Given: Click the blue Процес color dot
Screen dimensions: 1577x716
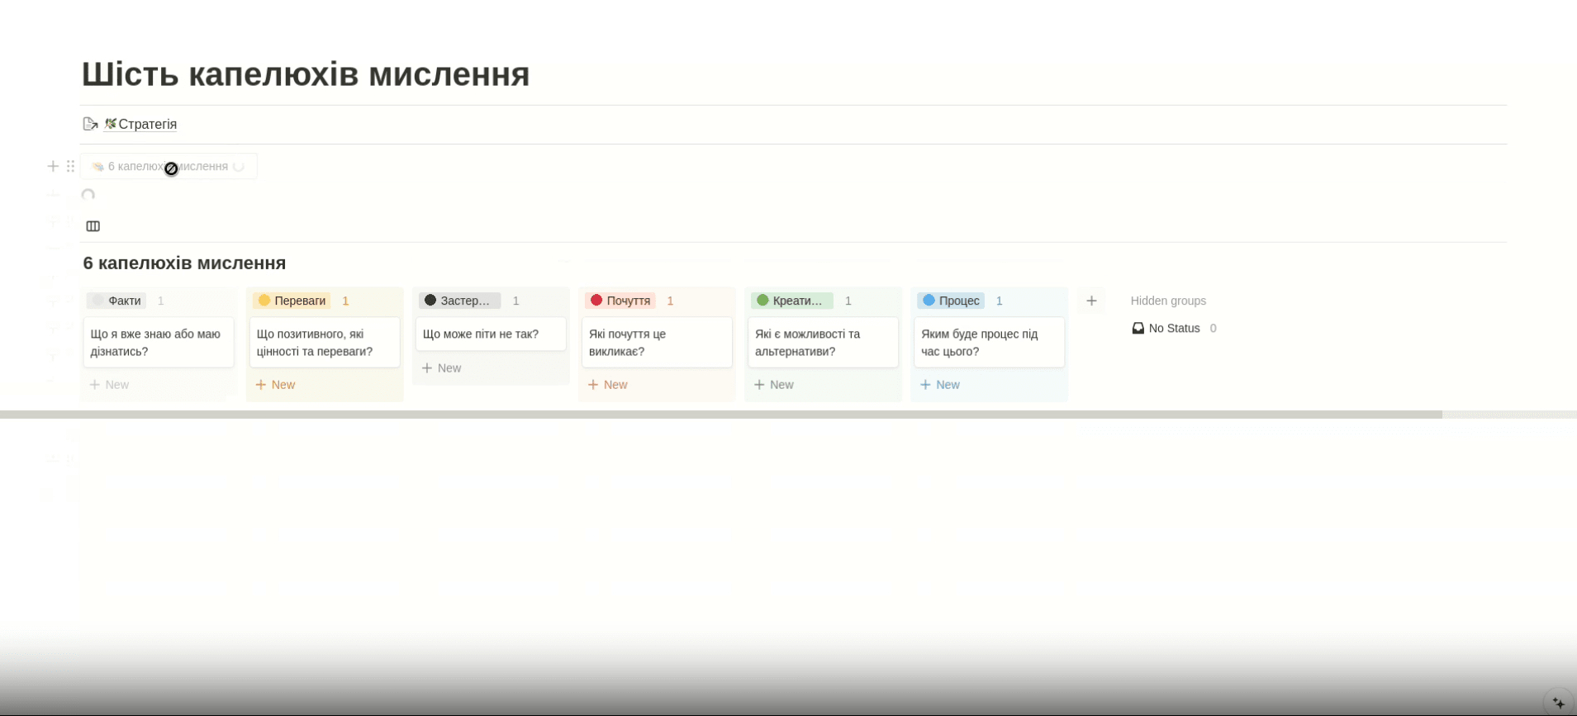Looking at the screenshot, I should coord(929,301).
